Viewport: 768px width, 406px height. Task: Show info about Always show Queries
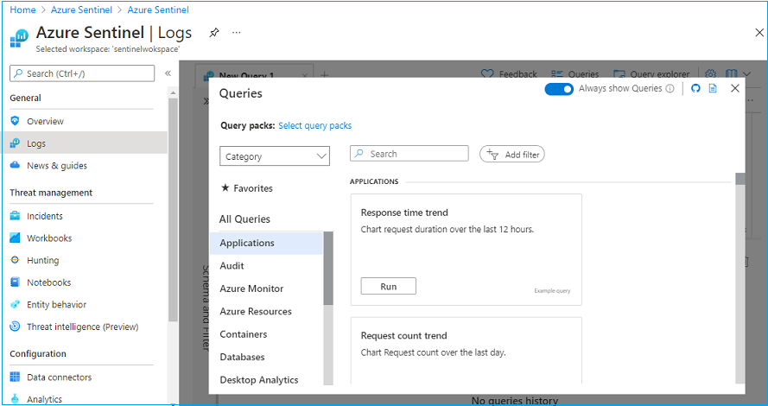(670, 89)
